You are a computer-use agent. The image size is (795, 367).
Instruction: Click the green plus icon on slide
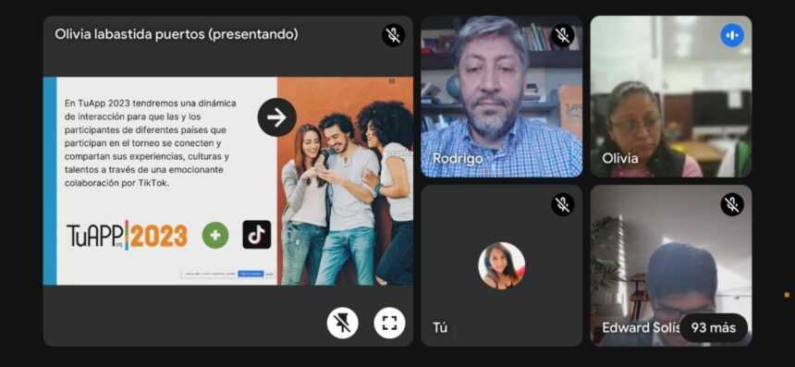coord(215,235)
